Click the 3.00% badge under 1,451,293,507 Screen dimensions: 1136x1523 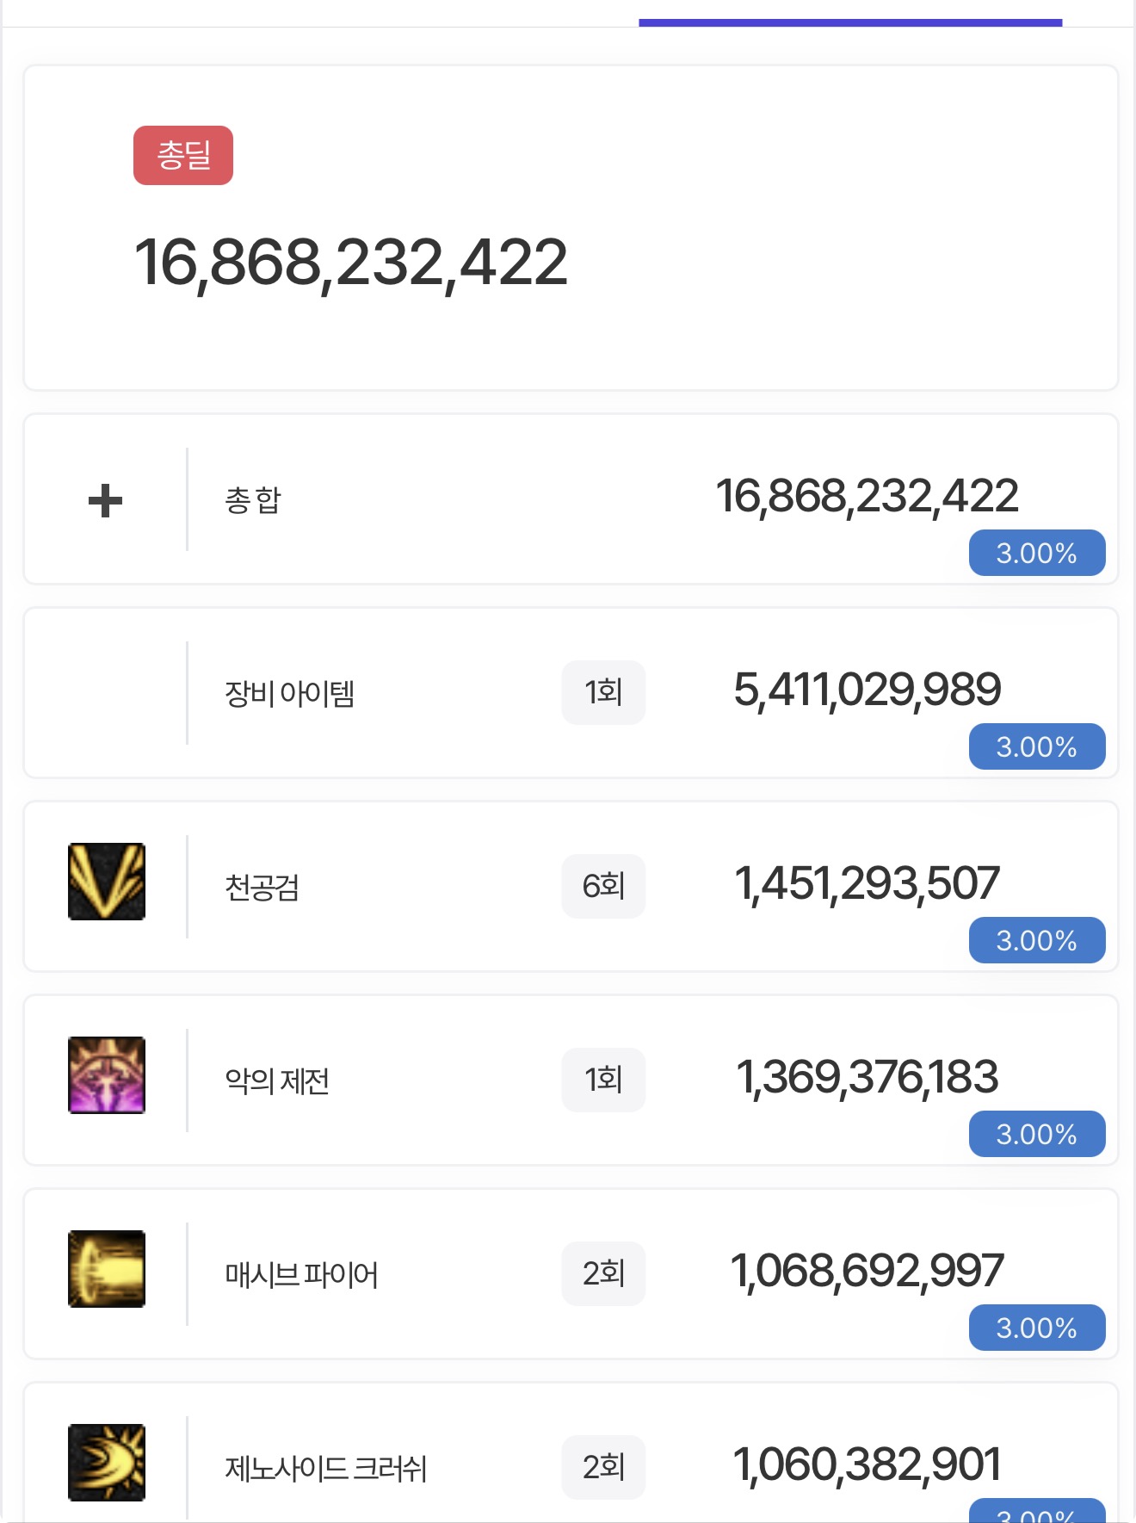[1037, 940]
